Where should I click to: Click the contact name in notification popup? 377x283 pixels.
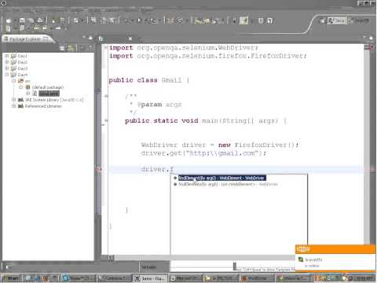pyautogui.click(x=313, y=259)
